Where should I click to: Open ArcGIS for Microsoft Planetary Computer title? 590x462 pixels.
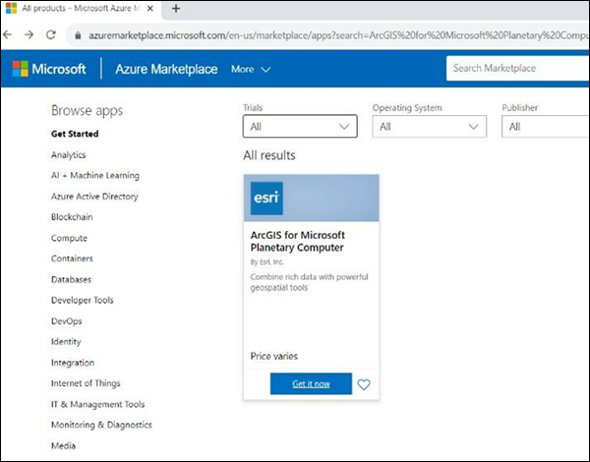[298, 241]
